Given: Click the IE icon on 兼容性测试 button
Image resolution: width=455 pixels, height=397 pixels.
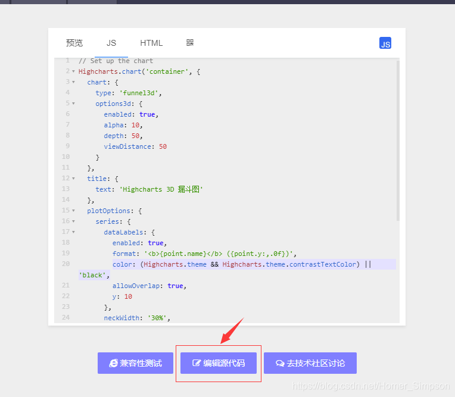Looking at the screenshot, I should [x=114, y=363].
